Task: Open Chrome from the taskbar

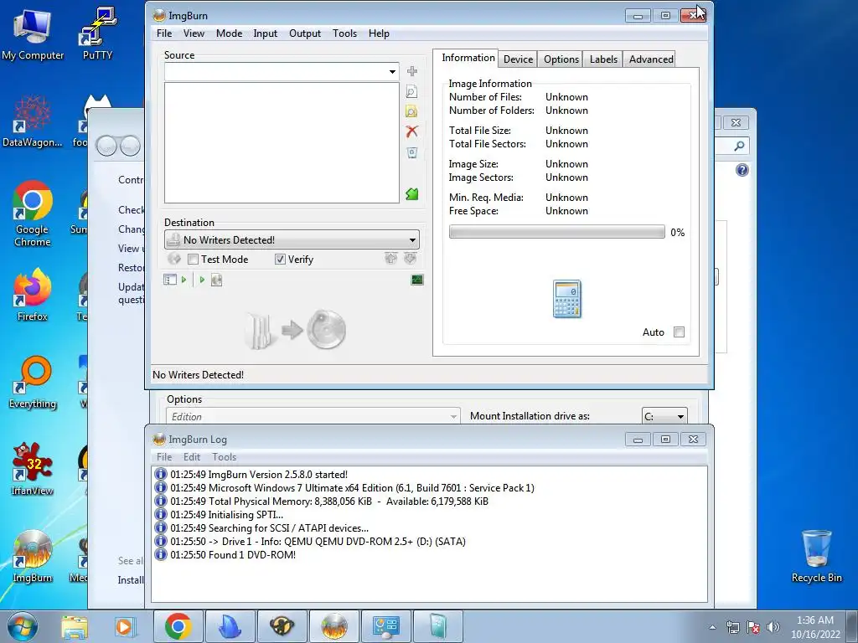Action: [178, 626]
